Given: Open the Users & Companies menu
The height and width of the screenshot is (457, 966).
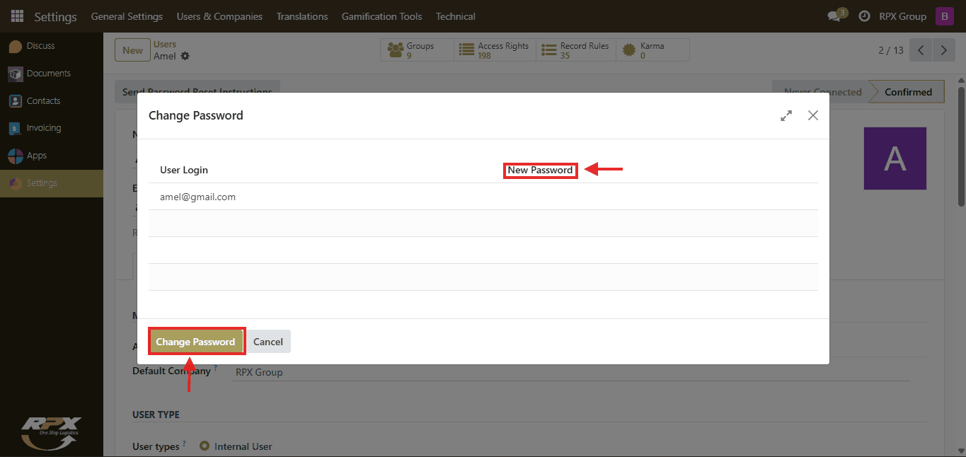Looking at the screenshot, I should coord(219,16).
